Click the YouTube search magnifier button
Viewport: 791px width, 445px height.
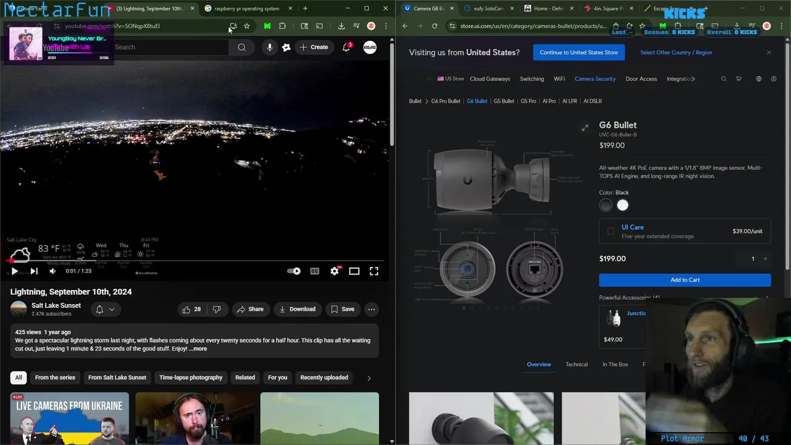pos(242,47)
